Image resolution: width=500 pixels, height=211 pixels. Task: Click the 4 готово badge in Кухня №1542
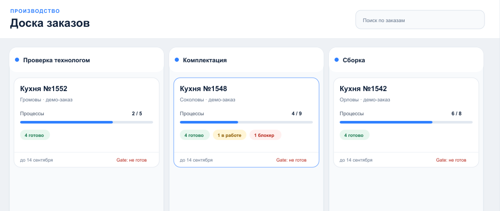click(x=355, y=135)
